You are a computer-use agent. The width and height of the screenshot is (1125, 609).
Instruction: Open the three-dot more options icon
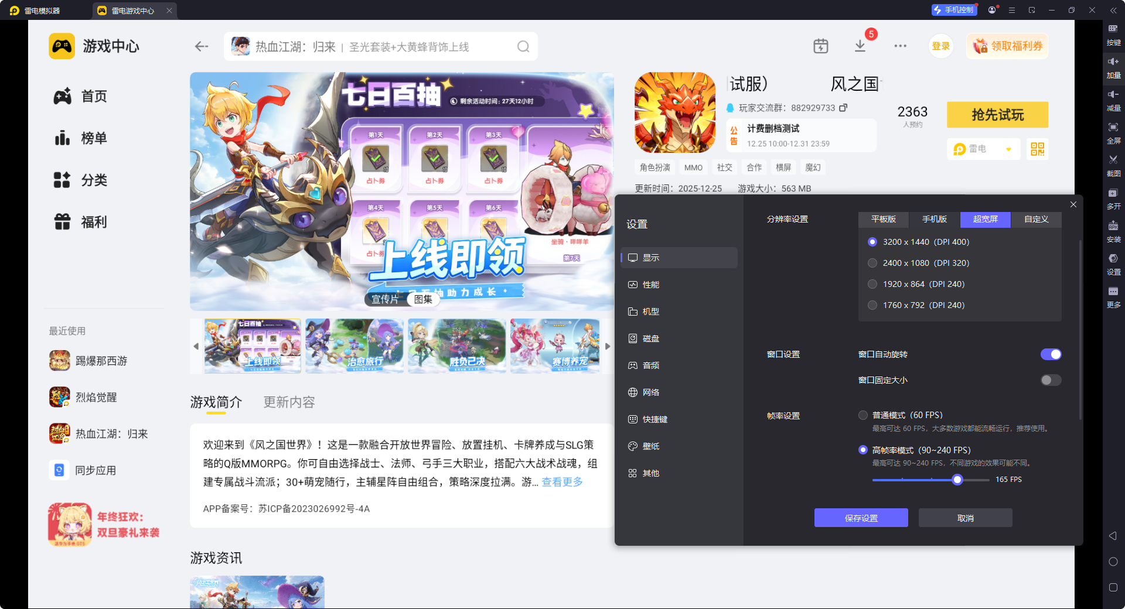click(900, 46)
